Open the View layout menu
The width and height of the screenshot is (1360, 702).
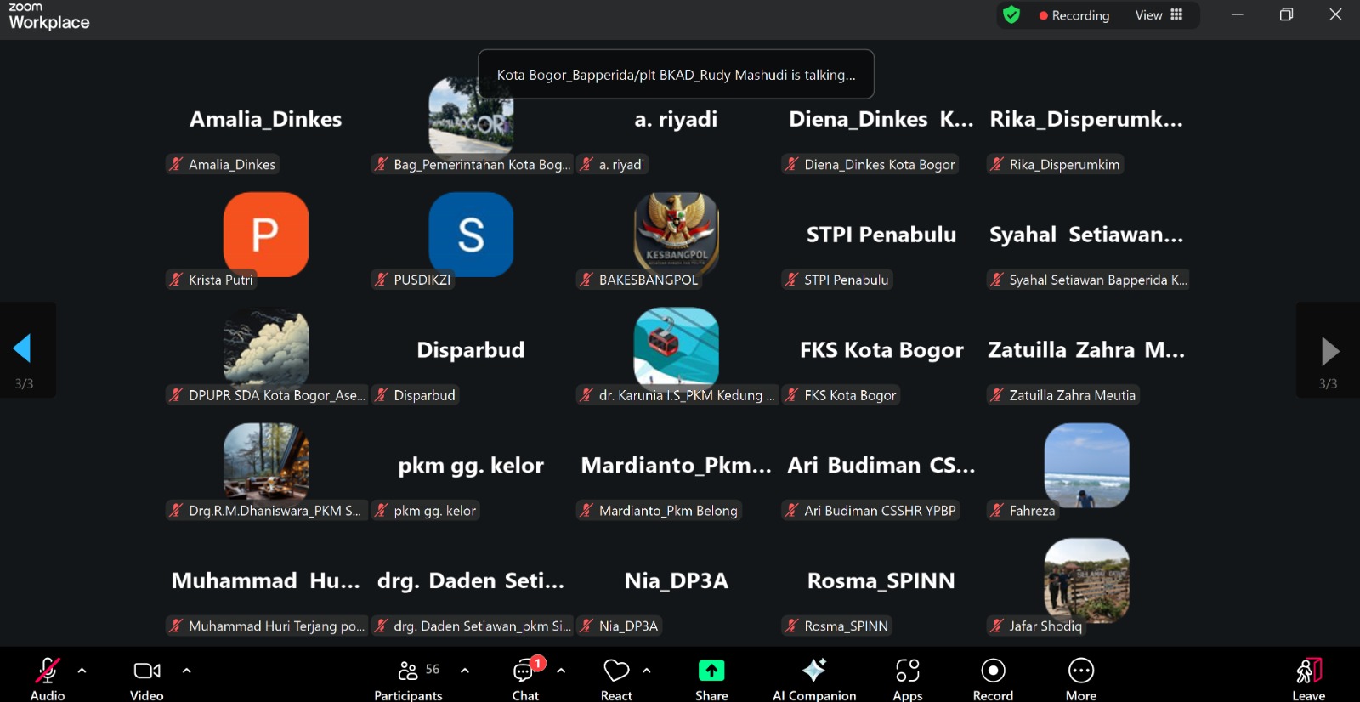(1159, 15)
